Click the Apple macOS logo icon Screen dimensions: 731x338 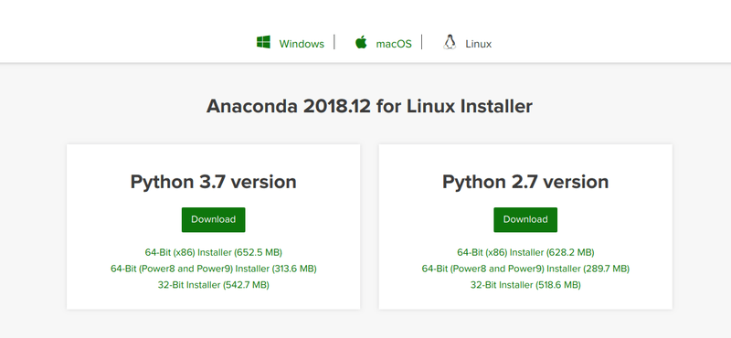(361, 42)
